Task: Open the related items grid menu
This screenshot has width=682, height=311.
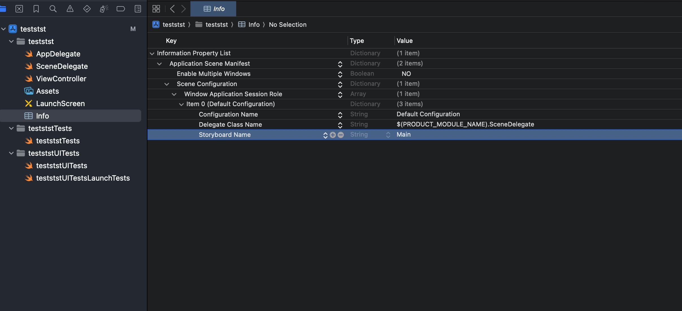Action: (x=156, y=9)
